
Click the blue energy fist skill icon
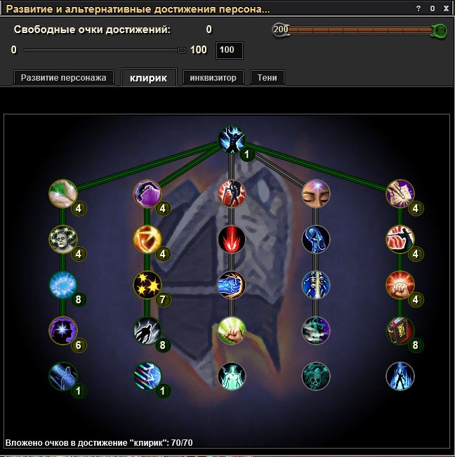[232, 285]
